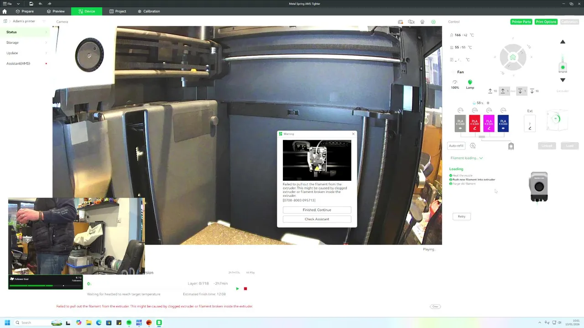This screenshot has height=328, width=584.
Task: Open Microsoft Edge from the taskbar
Action: click(99, 323)
